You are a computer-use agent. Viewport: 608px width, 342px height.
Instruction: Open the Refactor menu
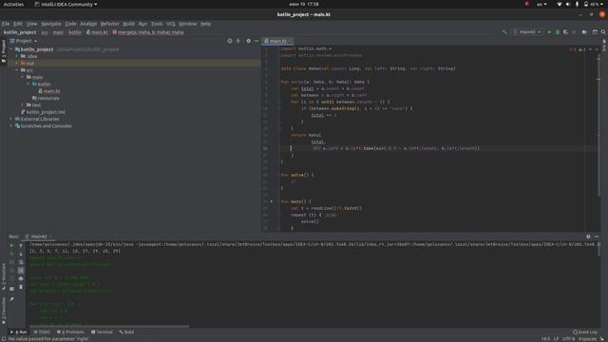pos(110,24)
